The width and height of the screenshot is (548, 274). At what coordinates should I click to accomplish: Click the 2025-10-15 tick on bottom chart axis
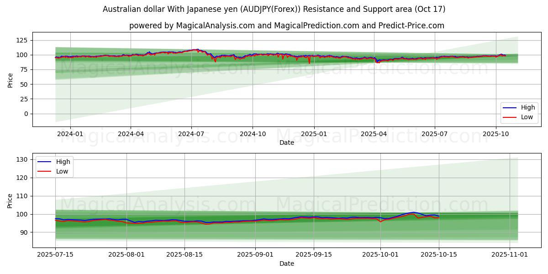pos(438,255)
